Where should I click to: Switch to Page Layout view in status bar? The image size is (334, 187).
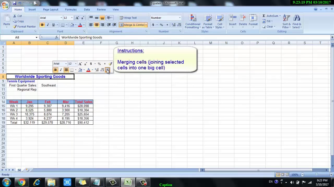coord(283,175)
